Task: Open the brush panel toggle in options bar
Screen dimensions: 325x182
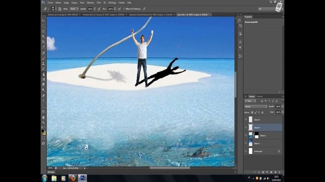Action: point(60,9)
